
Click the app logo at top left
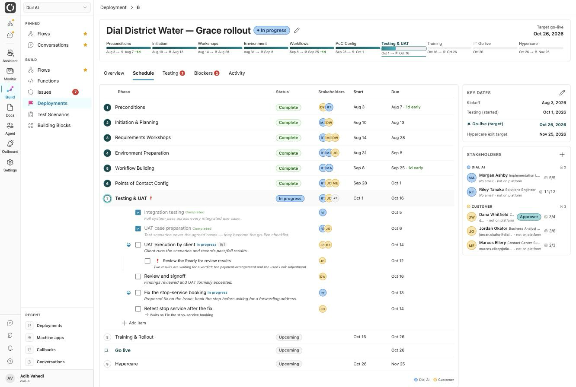10,7
